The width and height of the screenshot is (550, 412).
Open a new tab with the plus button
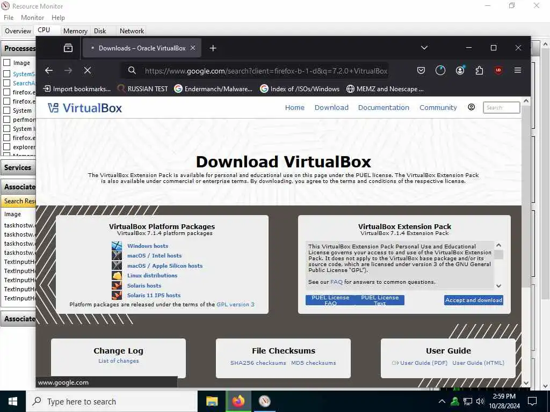(213, 48)
